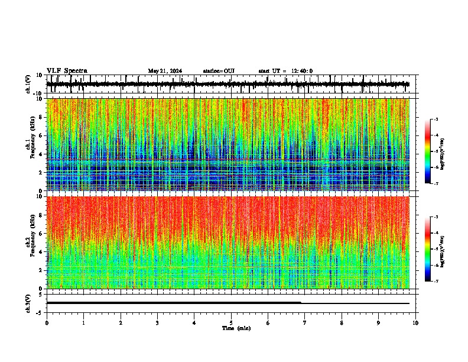Click the "-5" tick on the ch.3(V) axis
Viewport: 468px width, 362px height.
tap(39, 313)
